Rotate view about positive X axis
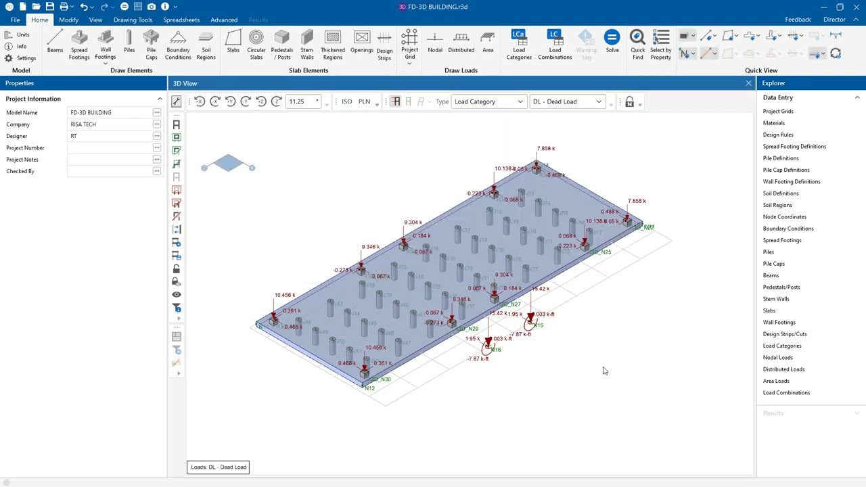This screenshot has height=487, width=866. (x=200, y=101)
